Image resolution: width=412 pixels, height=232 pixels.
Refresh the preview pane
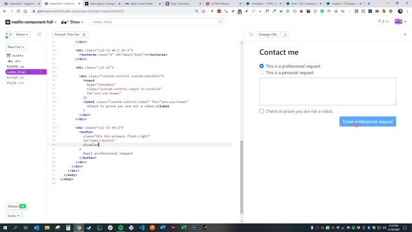pos(285,34)
